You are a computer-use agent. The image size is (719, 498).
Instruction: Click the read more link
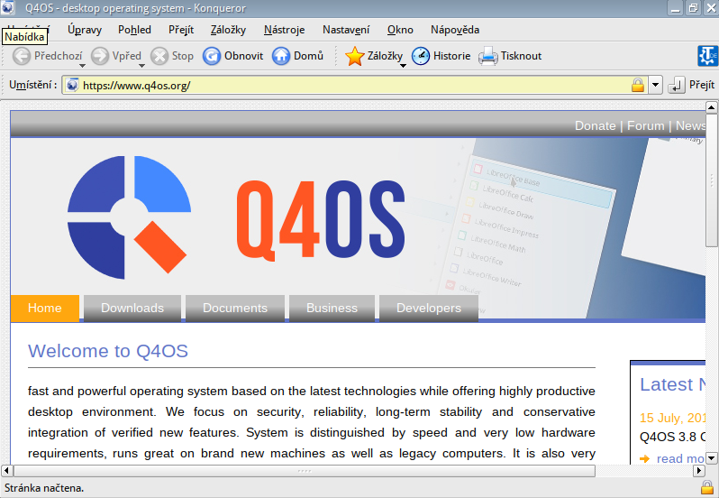[x=680, y=458]
